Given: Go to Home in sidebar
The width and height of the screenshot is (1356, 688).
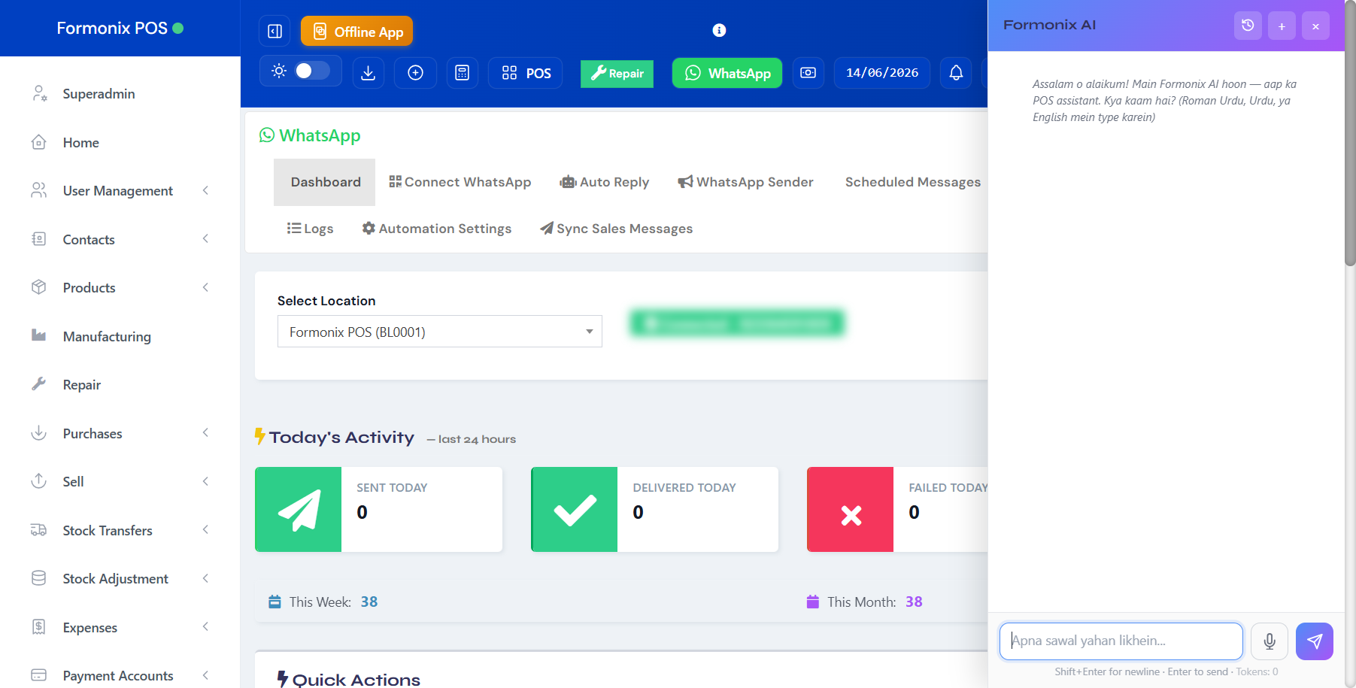Looking at the screenshot, I should coord(80,143).
